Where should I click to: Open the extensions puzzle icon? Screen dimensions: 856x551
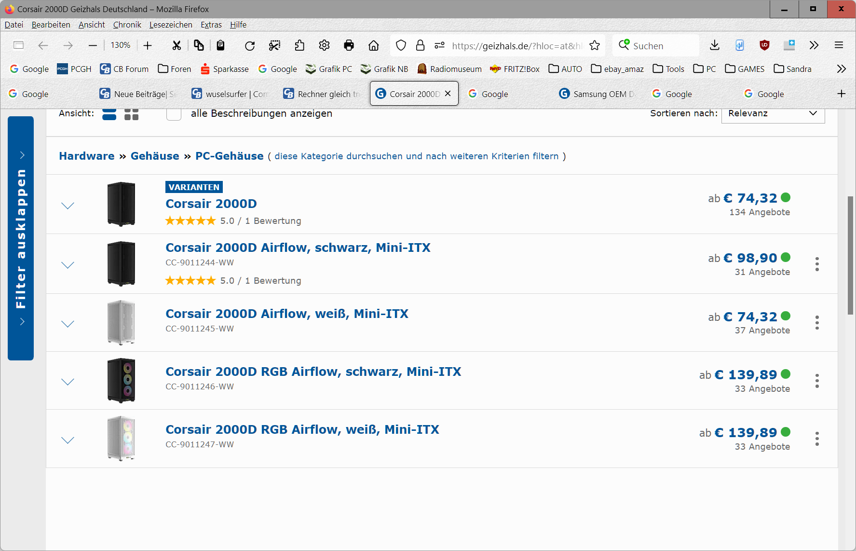tap(299, 45)
